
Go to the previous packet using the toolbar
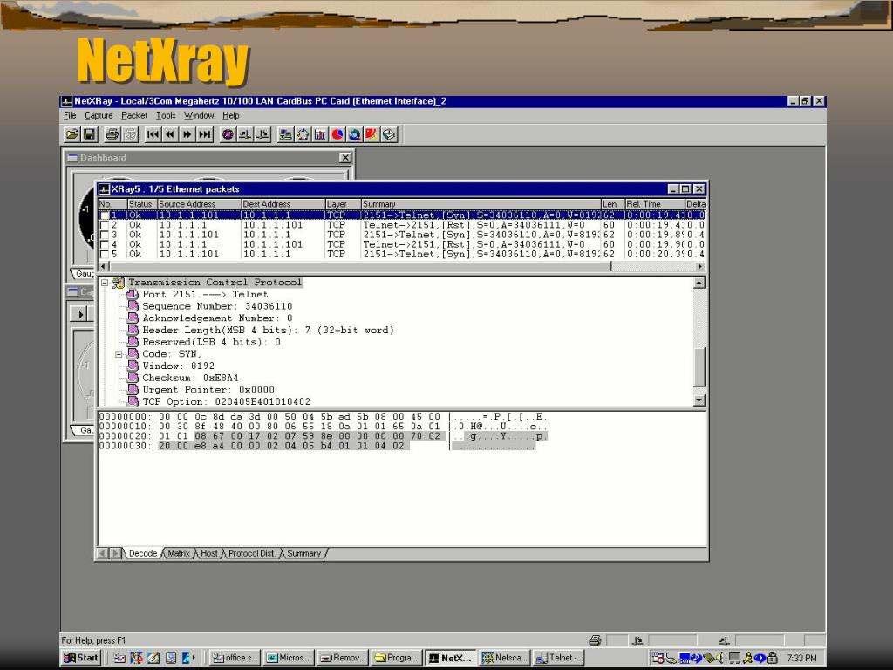[170, 134]
